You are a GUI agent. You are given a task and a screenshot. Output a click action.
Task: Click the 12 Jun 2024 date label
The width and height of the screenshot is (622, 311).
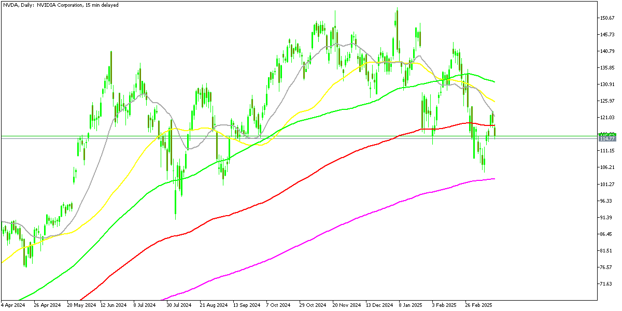point(113,305)
